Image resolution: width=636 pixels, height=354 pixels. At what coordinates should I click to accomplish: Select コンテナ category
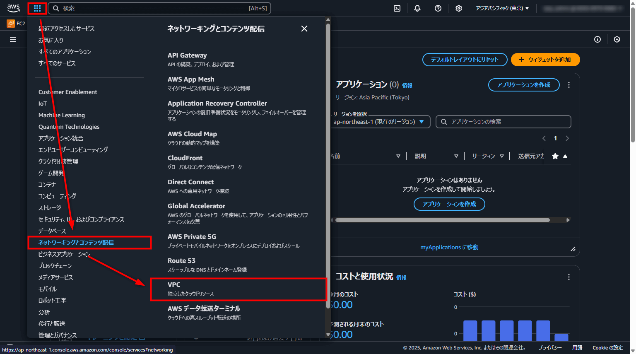click(x=47, y=185)
